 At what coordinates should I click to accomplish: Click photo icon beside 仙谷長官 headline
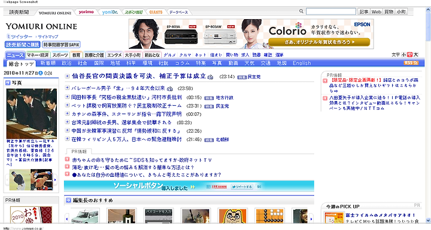pyautogui.click(x=210, y=77)
